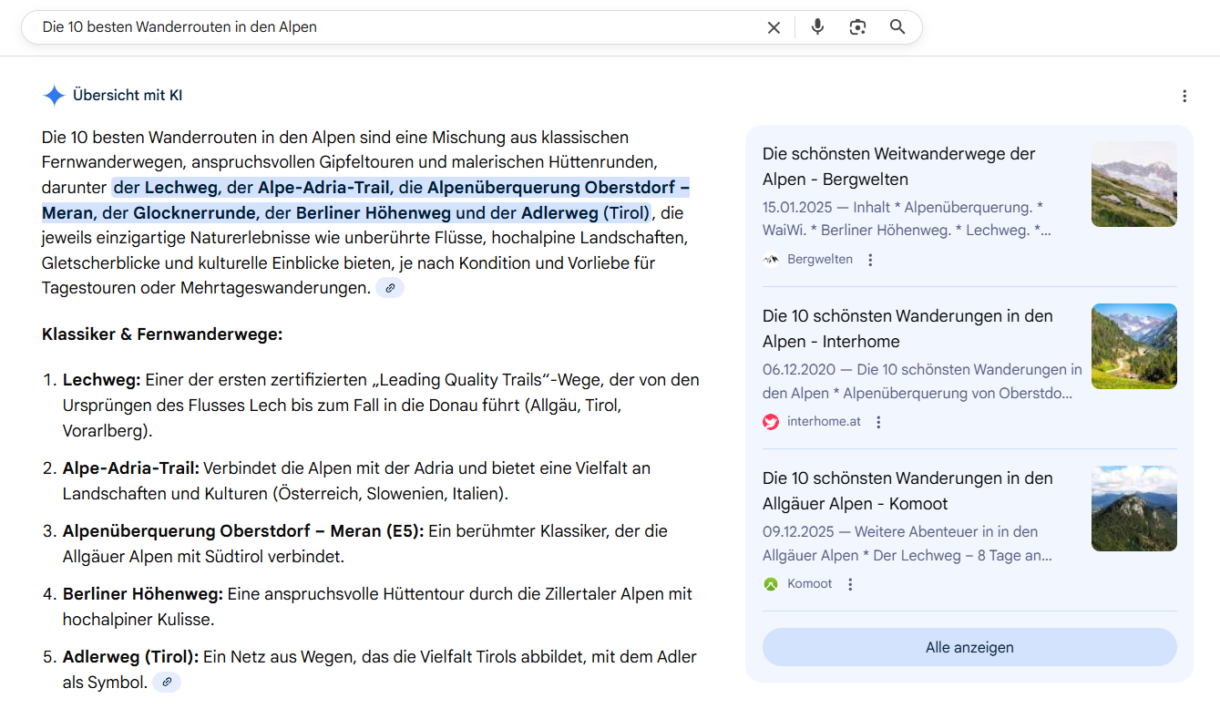
Task: Open the three-dot menu next to Komoot
Action: [x=850, y=584]
